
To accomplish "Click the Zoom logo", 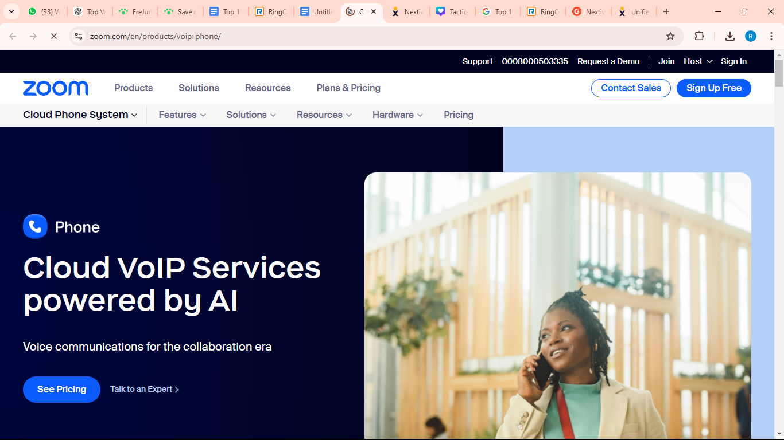I will click(x=56, y=88).
